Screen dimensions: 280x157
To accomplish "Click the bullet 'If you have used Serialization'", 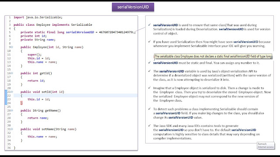I will pyautogui.click(x=212, y=44).
